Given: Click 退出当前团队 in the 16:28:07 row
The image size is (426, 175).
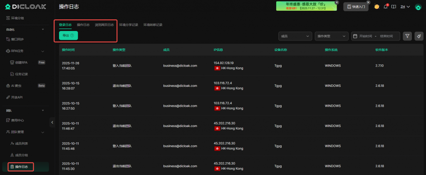Looking at the screenshot, I should pos(122,86).
